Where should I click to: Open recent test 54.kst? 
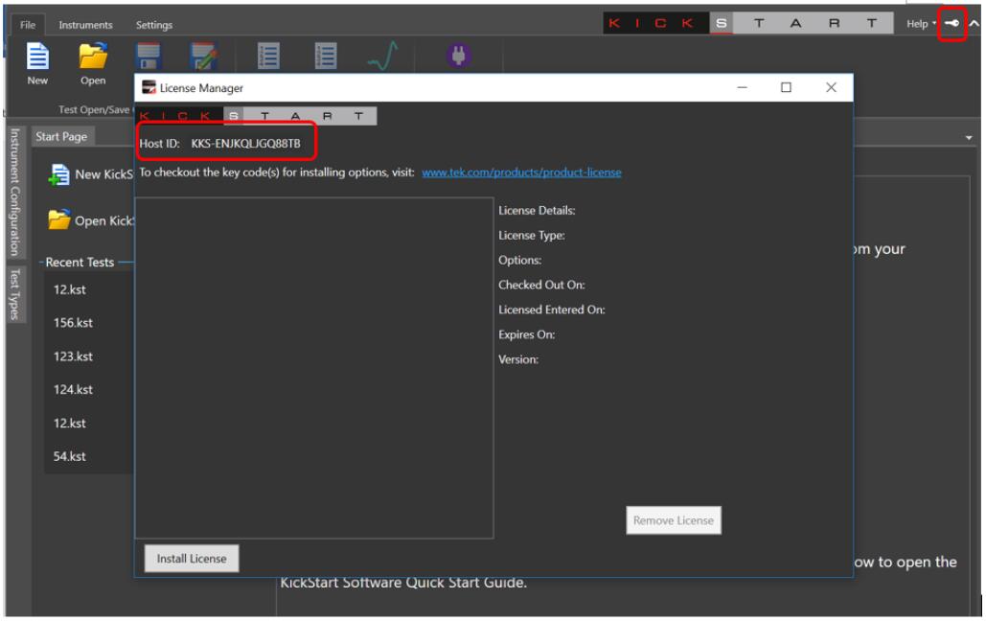pos(69,456)
